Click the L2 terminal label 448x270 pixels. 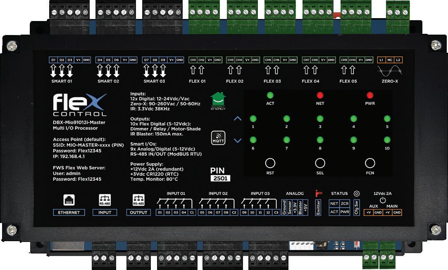398,60
